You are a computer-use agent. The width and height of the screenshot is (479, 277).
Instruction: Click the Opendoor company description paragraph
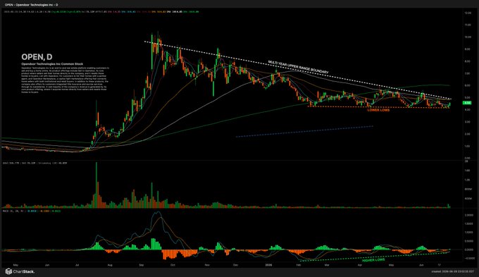click(65, 80)
